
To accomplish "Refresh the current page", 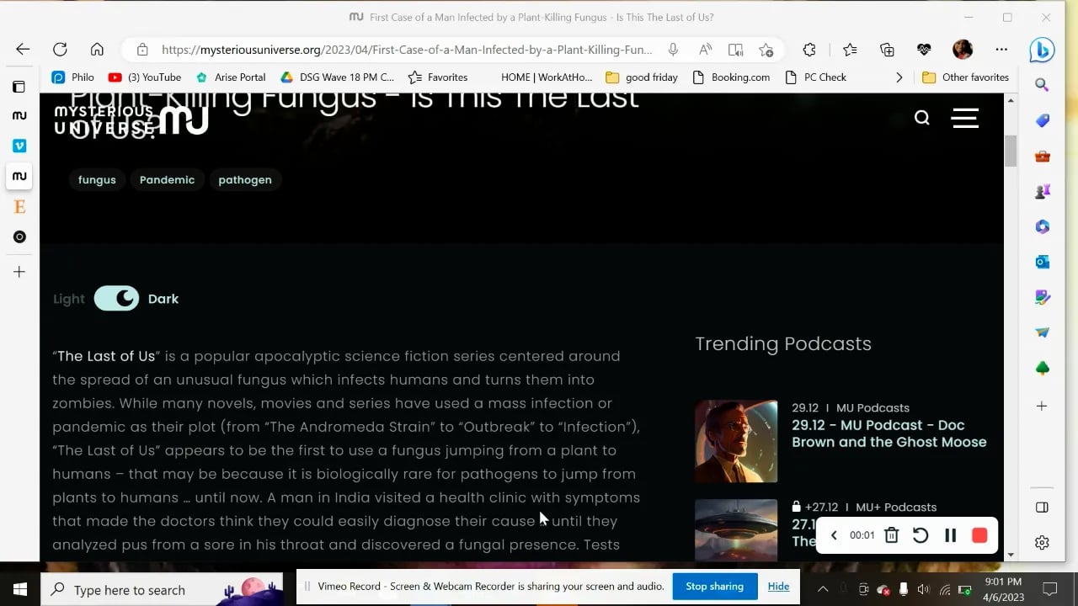I will click(60, 50).
